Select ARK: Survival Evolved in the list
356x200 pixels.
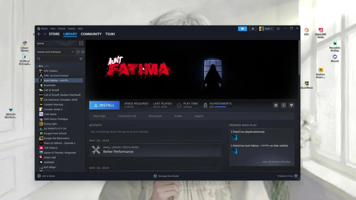tap(56, 76)
